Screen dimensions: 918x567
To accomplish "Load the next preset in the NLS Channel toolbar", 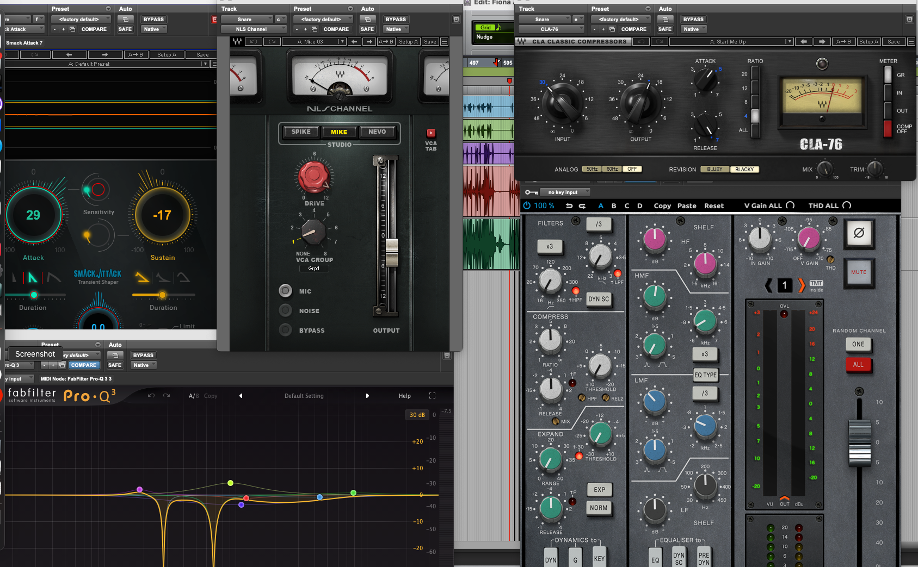I will [x=369, y=41].
